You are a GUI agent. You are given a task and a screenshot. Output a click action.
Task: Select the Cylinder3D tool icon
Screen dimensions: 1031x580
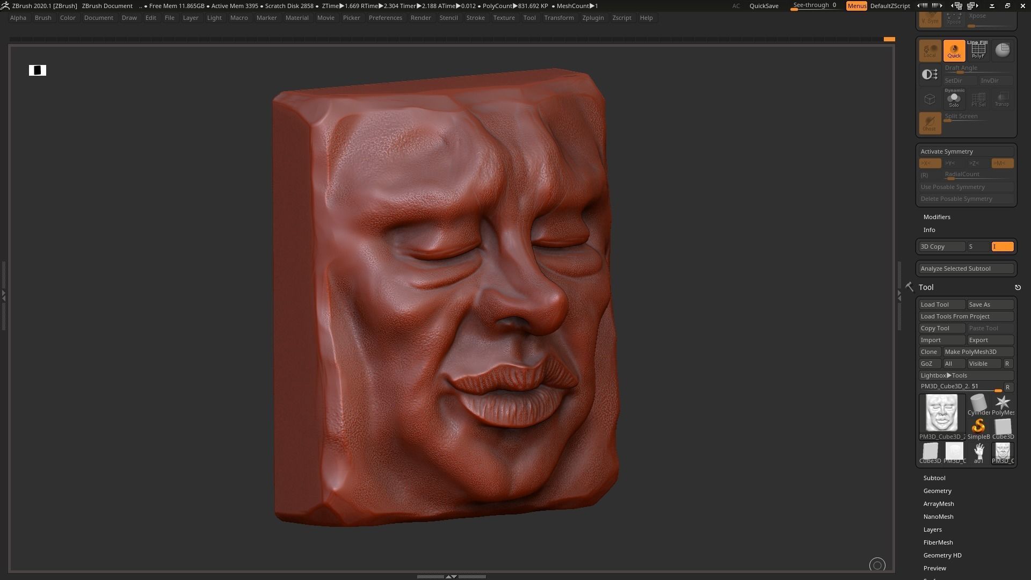coord(978,405)
